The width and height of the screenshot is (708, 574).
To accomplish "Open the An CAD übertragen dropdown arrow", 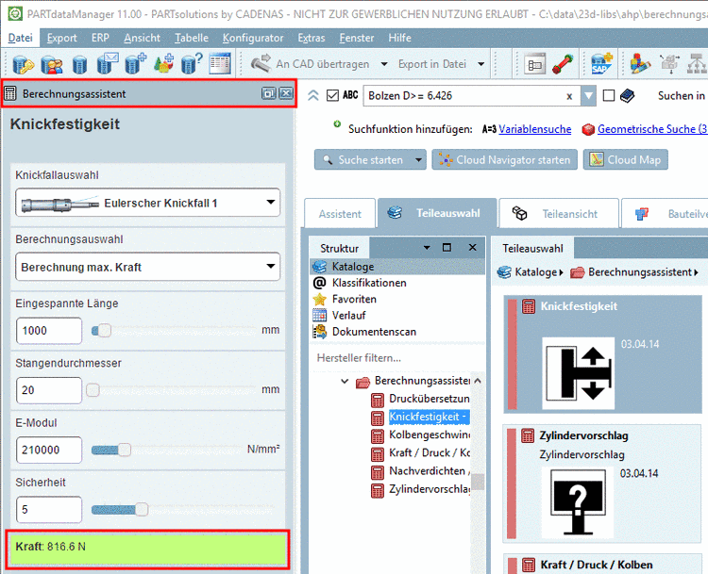I will pos(384,64).
